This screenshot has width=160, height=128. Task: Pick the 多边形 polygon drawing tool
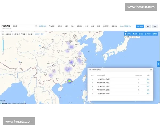[x=148, y=34]
